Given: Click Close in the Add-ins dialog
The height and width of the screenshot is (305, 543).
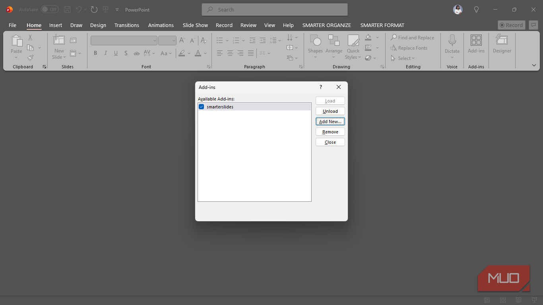Looking at the screenshot, I should (x=330, y=142).
